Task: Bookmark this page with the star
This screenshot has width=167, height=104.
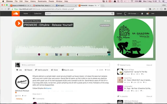Action: 147,9
